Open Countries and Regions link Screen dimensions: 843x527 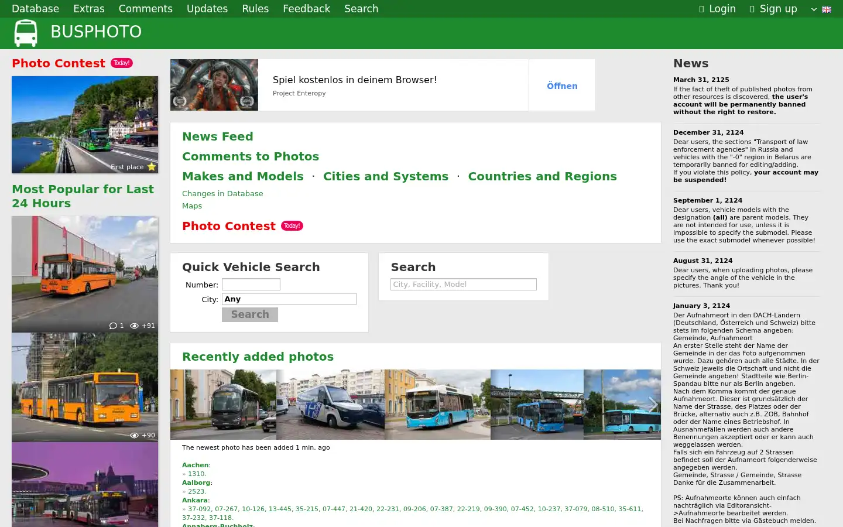(542, 176)
